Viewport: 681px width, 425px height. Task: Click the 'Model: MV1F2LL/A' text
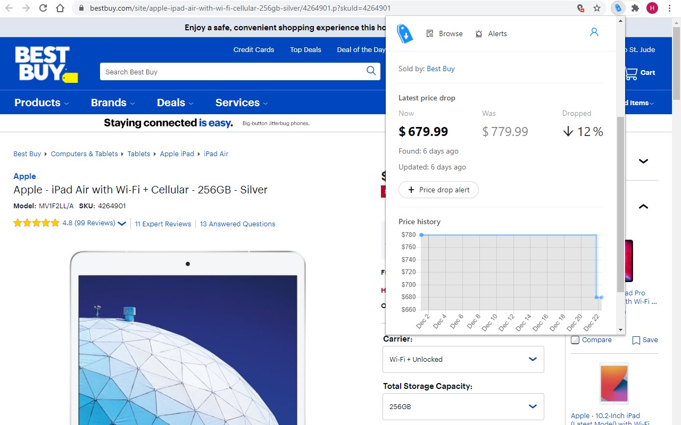coord(44,206)
